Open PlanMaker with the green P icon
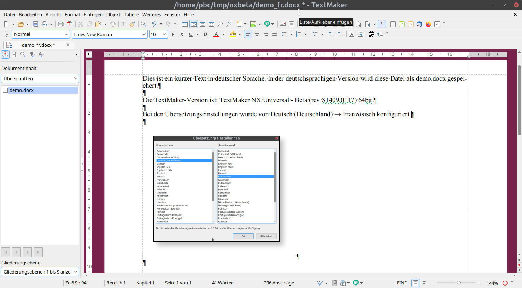The width and height of the screenshot is (522, 288). point(402,24)
